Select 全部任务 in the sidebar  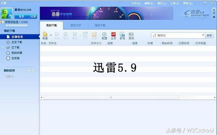pos(20,37)
